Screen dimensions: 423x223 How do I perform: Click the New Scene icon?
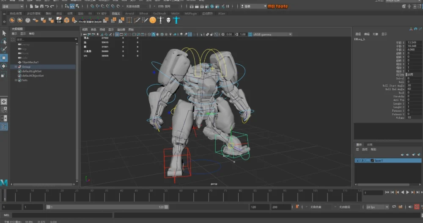(x=32, y=6)
